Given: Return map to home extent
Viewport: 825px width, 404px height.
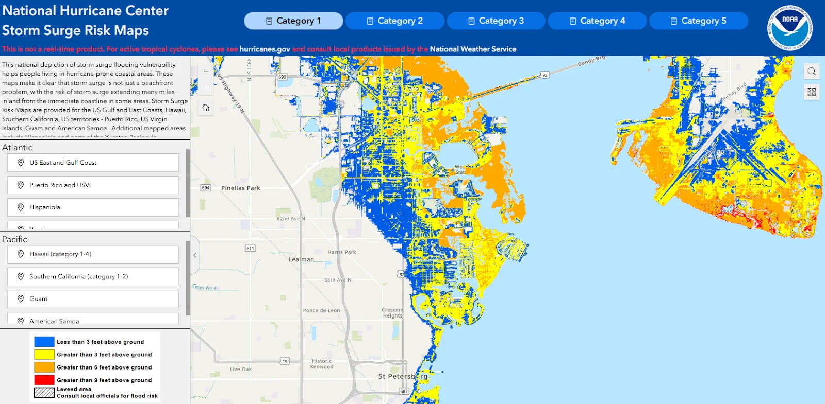Looking at the screenshot, I should coord(206,108).
